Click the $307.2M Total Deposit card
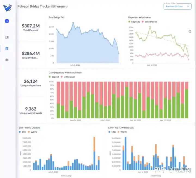The width and height of the screenshot is (196, 178). point(30,27)
